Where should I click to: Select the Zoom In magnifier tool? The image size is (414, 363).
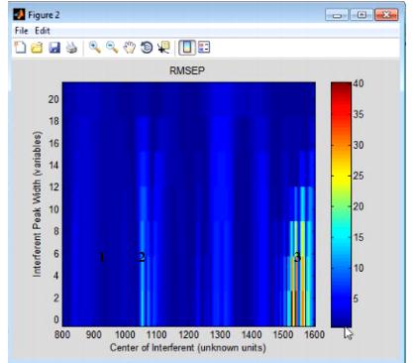click(x=95, y=48)
